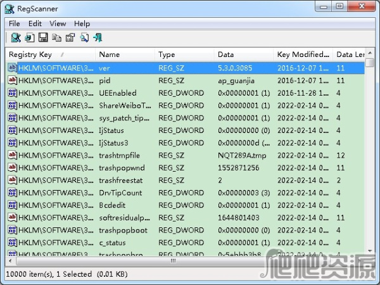
Task: Start a new registry scan from toolbar
Action: (16, 37)
